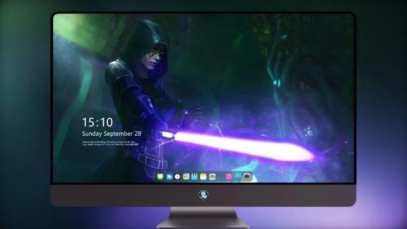407x229 pixels.
Task: Open the Clock app in dock
Action: click(177, 177)
